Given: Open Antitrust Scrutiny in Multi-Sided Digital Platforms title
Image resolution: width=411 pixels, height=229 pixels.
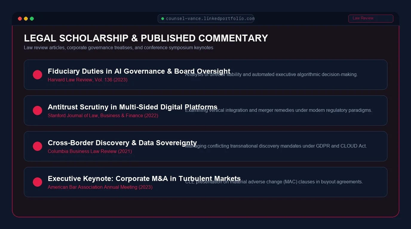Looking at the screenshot, I should (133, 107).
